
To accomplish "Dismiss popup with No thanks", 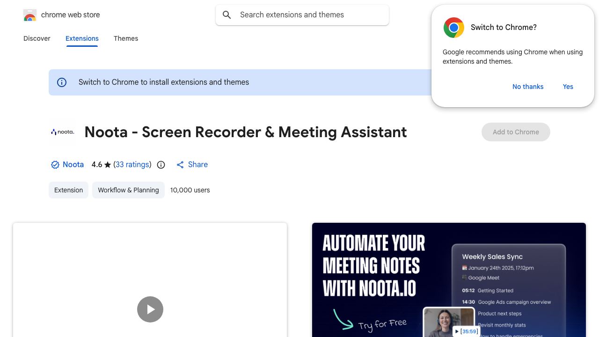I will coord(528,87).
